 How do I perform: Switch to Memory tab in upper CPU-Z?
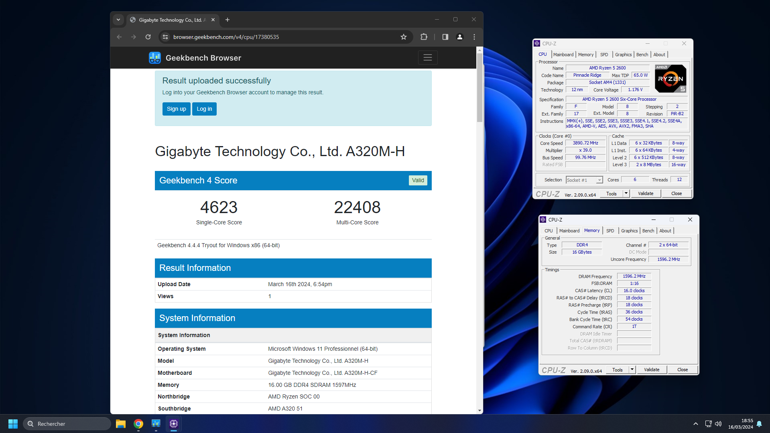point(586,55)
